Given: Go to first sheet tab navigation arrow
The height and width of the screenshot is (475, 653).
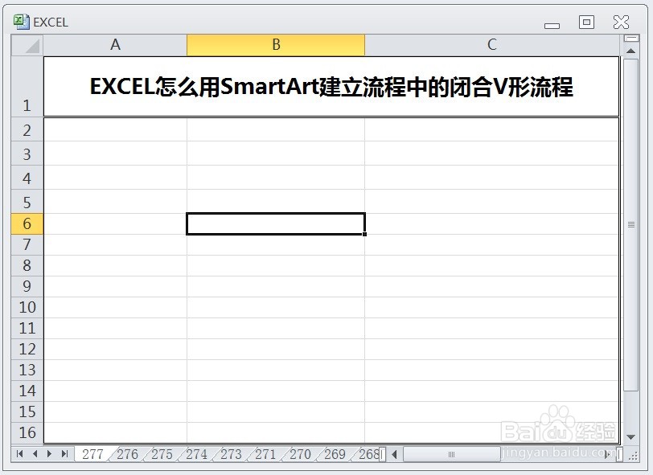Looking at the screenshot, I should click(x=19, y=454).
